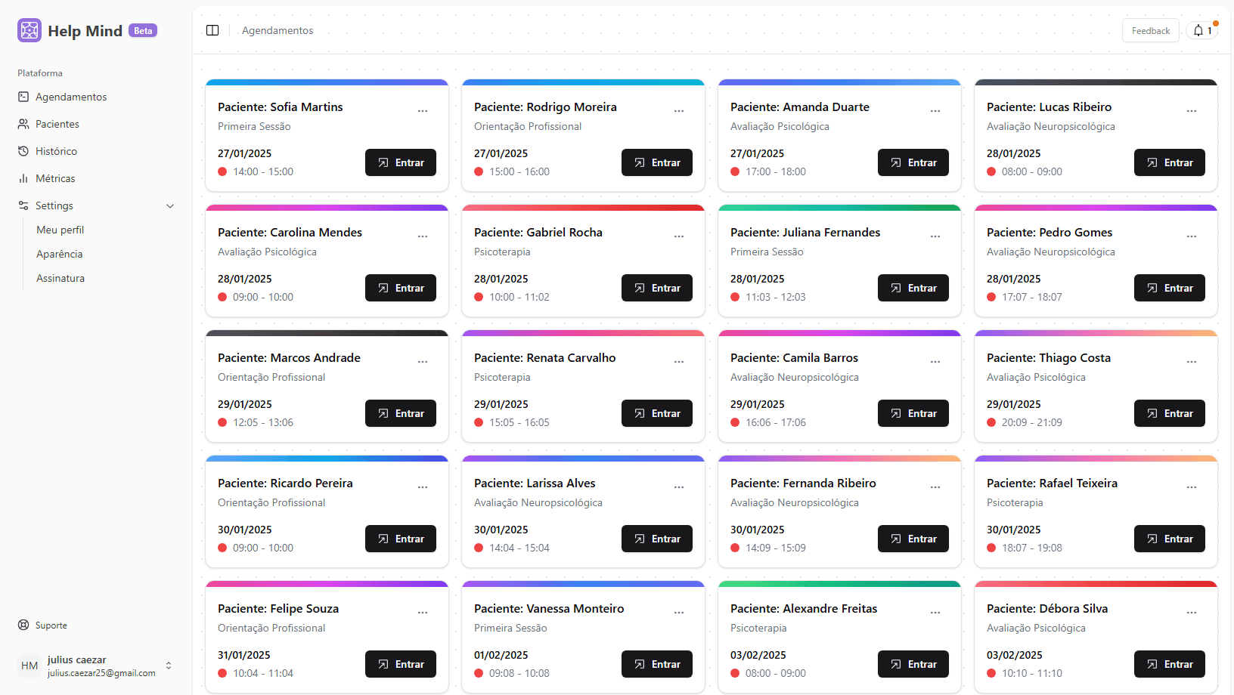Image resolution: width=1234 pixels, height=695 pixels.
Task: Click the Settings gear icon
Action: pos(23,205)
